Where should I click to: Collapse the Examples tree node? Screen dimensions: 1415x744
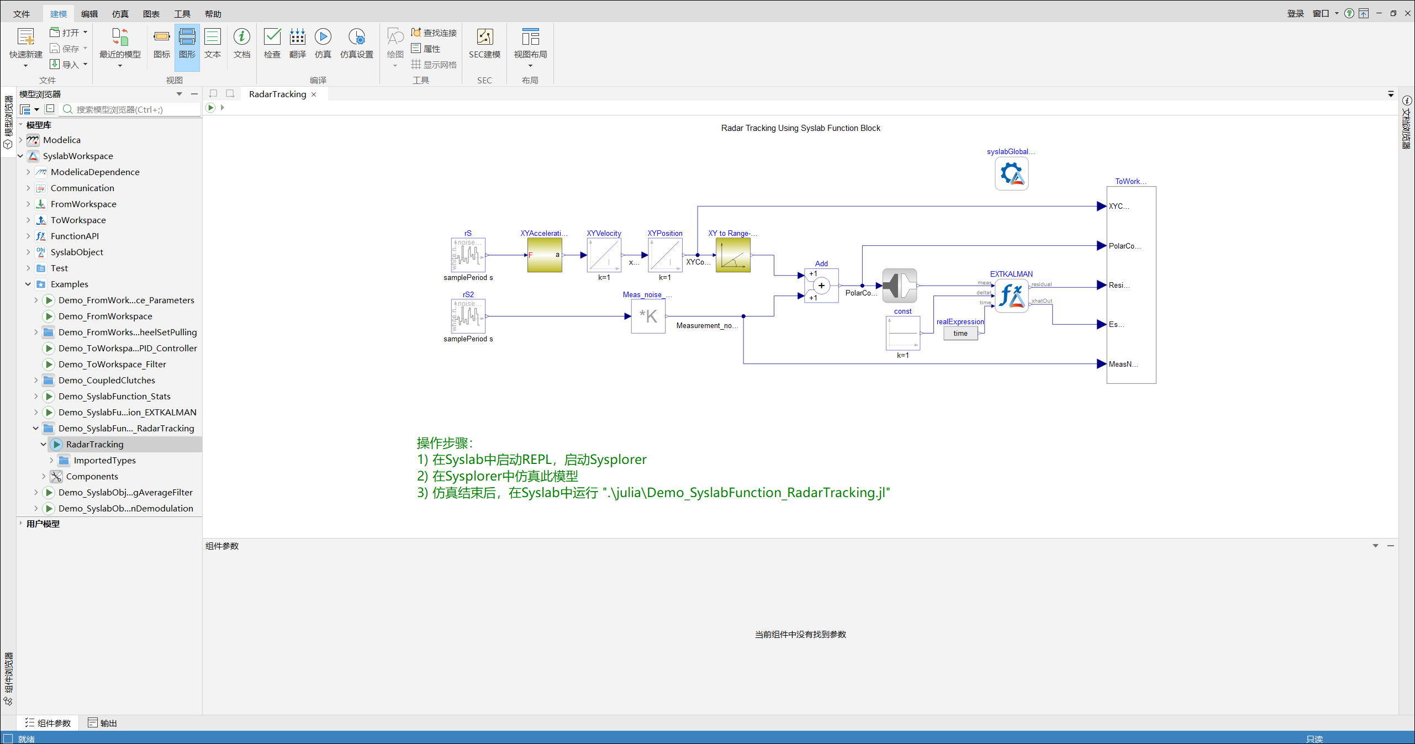28,284
